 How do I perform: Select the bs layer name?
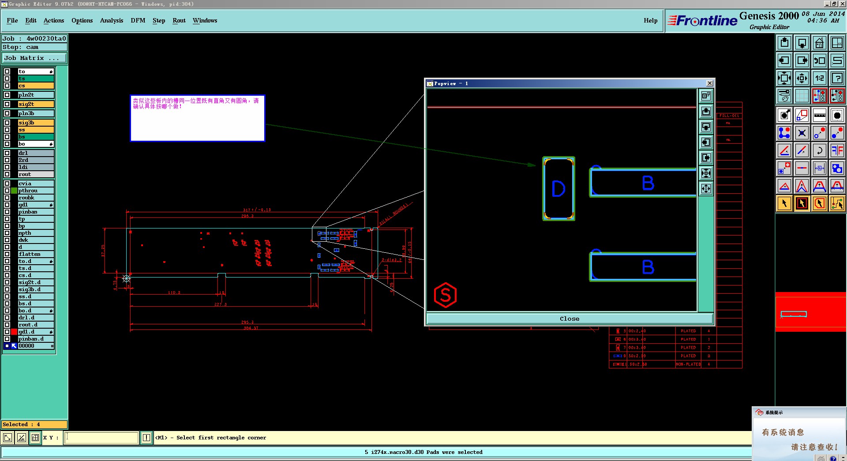36,137
